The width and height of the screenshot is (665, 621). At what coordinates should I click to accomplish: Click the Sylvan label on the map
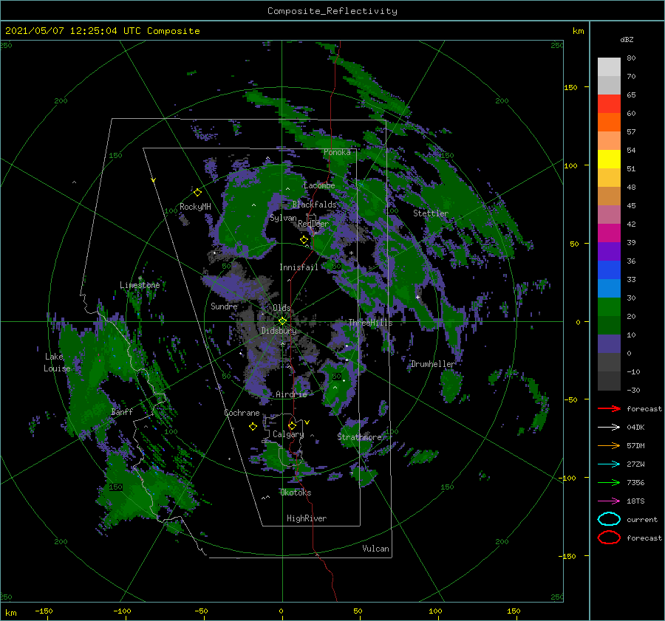283,218
